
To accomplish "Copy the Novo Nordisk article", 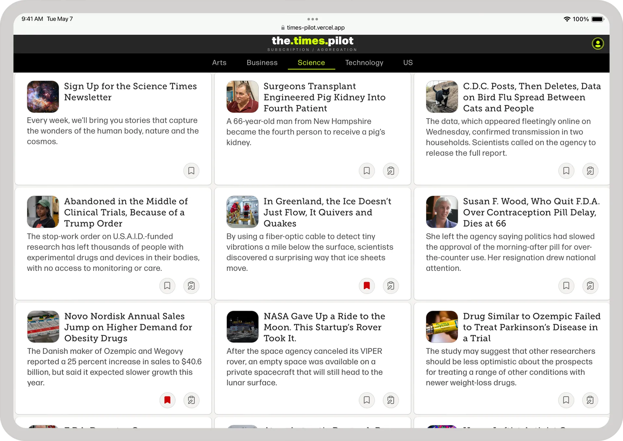I will (191, 400).
